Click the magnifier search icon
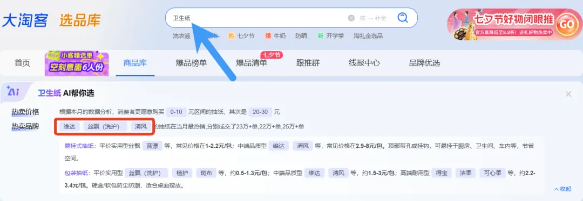The height and width of the screenshot is (201, 583). tap(403, 17)
